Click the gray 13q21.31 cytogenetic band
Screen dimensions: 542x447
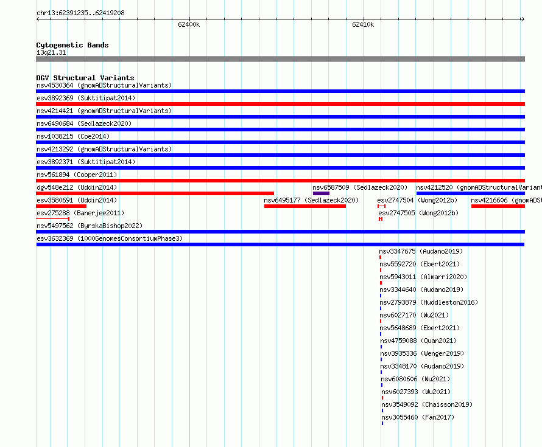pyautogui.click(x=280, y=59)
